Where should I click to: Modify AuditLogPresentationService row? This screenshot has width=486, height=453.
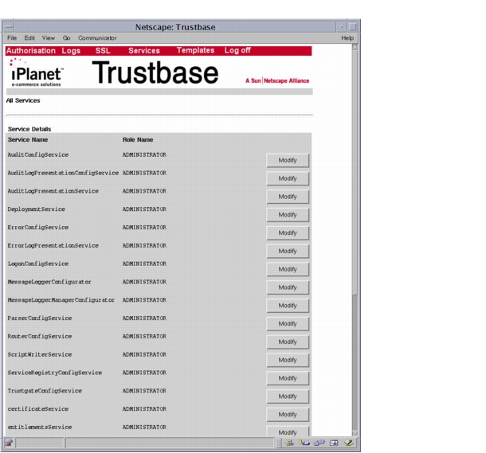point(288,197)
